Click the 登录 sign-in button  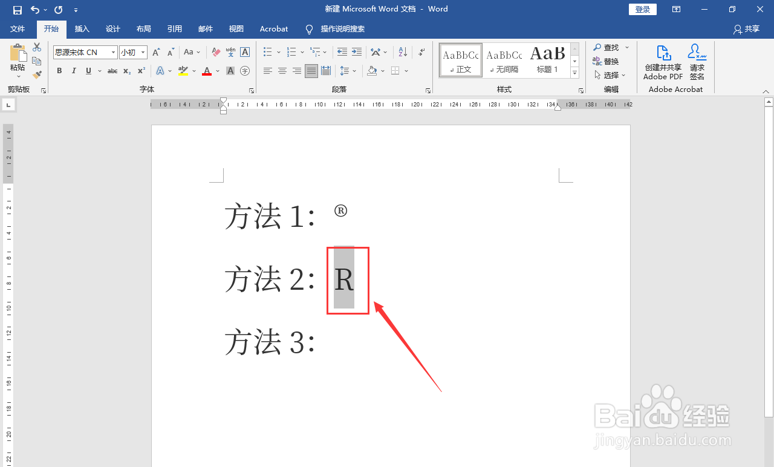[x=642, y=9]
